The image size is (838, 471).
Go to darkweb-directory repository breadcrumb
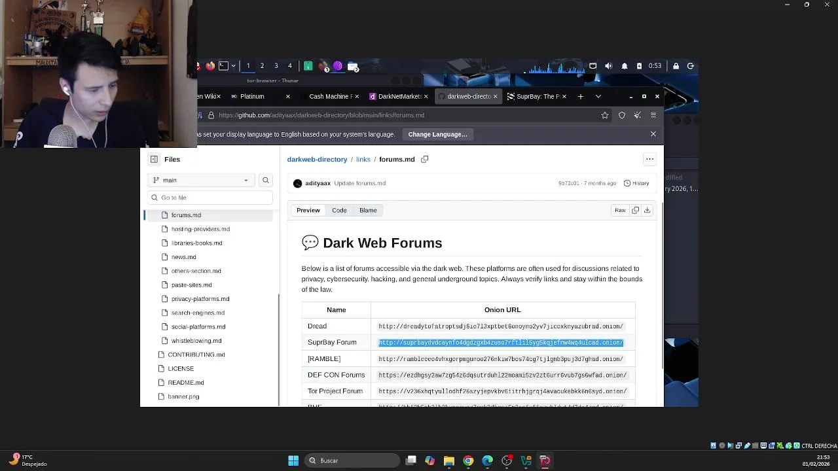coord(317,159)
